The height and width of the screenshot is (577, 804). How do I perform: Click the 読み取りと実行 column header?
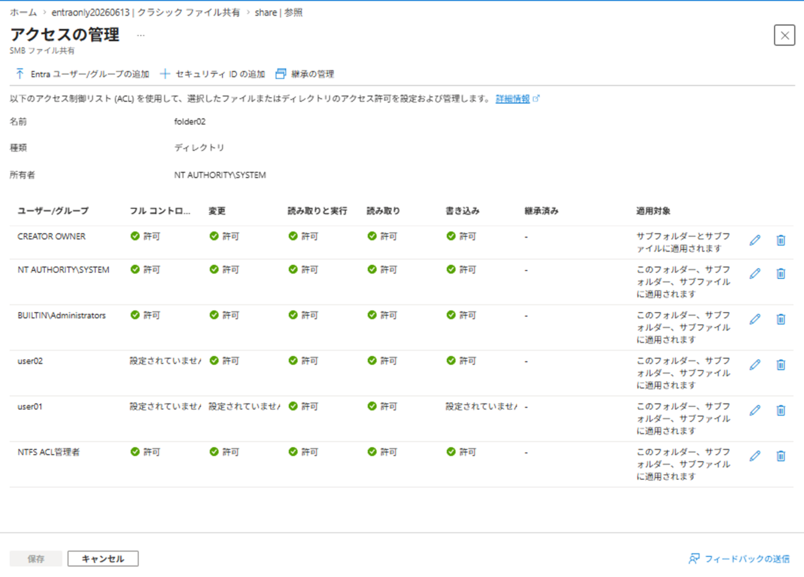coord(317,211)
